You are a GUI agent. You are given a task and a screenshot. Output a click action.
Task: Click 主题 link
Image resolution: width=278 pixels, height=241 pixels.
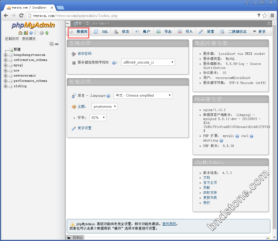82,106
